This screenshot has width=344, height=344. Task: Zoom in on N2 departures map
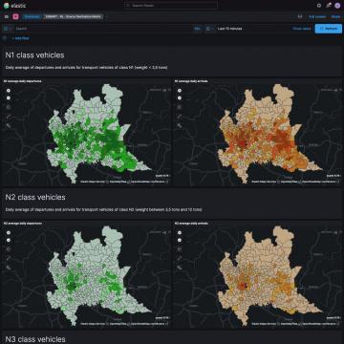pos(9,233)
